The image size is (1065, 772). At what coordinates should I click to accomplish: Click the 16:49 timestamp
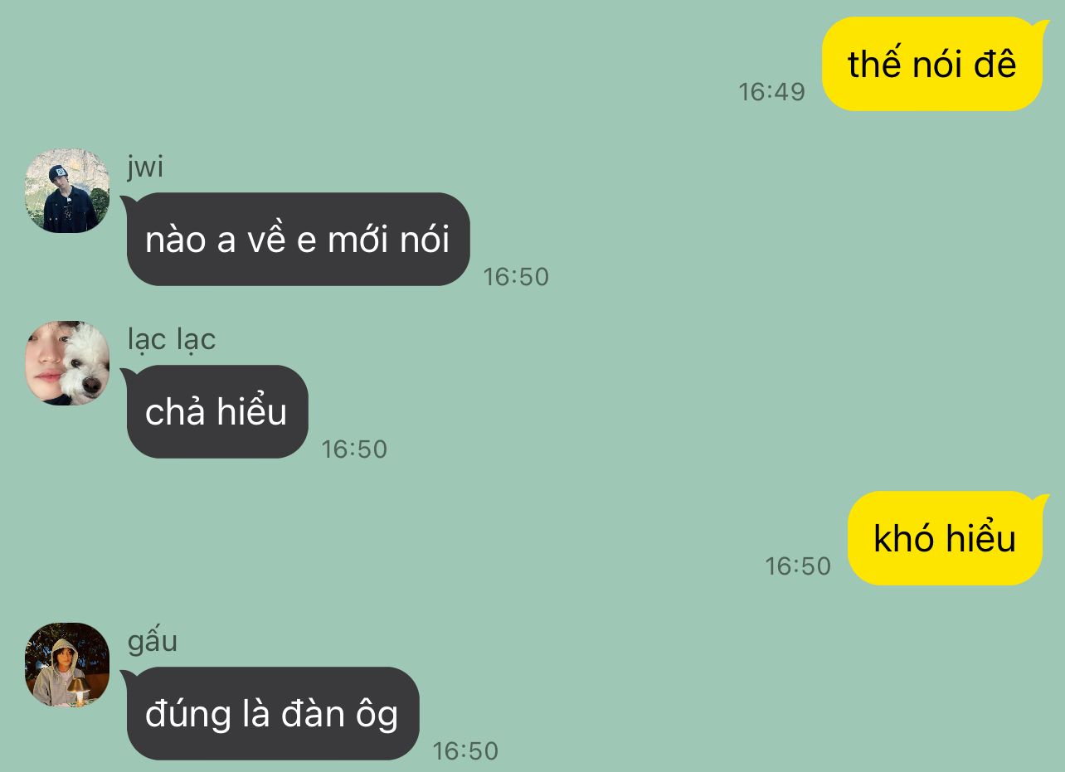coord(772,91)
